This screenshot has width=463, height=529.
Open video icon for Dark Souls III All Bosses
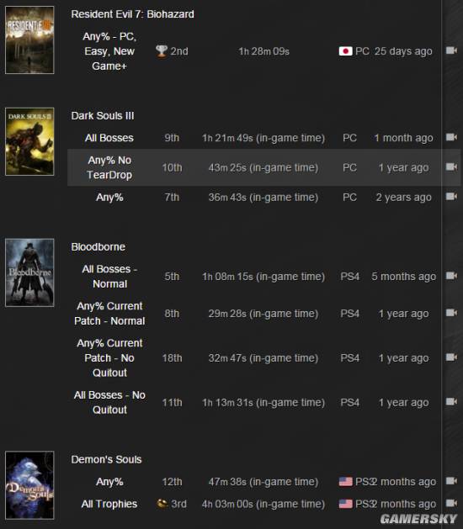pyautogui.click(x=451, y=137)
